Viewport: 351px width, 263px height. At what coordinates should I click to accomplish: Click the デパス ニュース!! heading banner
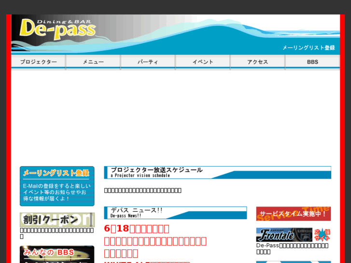tap(176, 213)
